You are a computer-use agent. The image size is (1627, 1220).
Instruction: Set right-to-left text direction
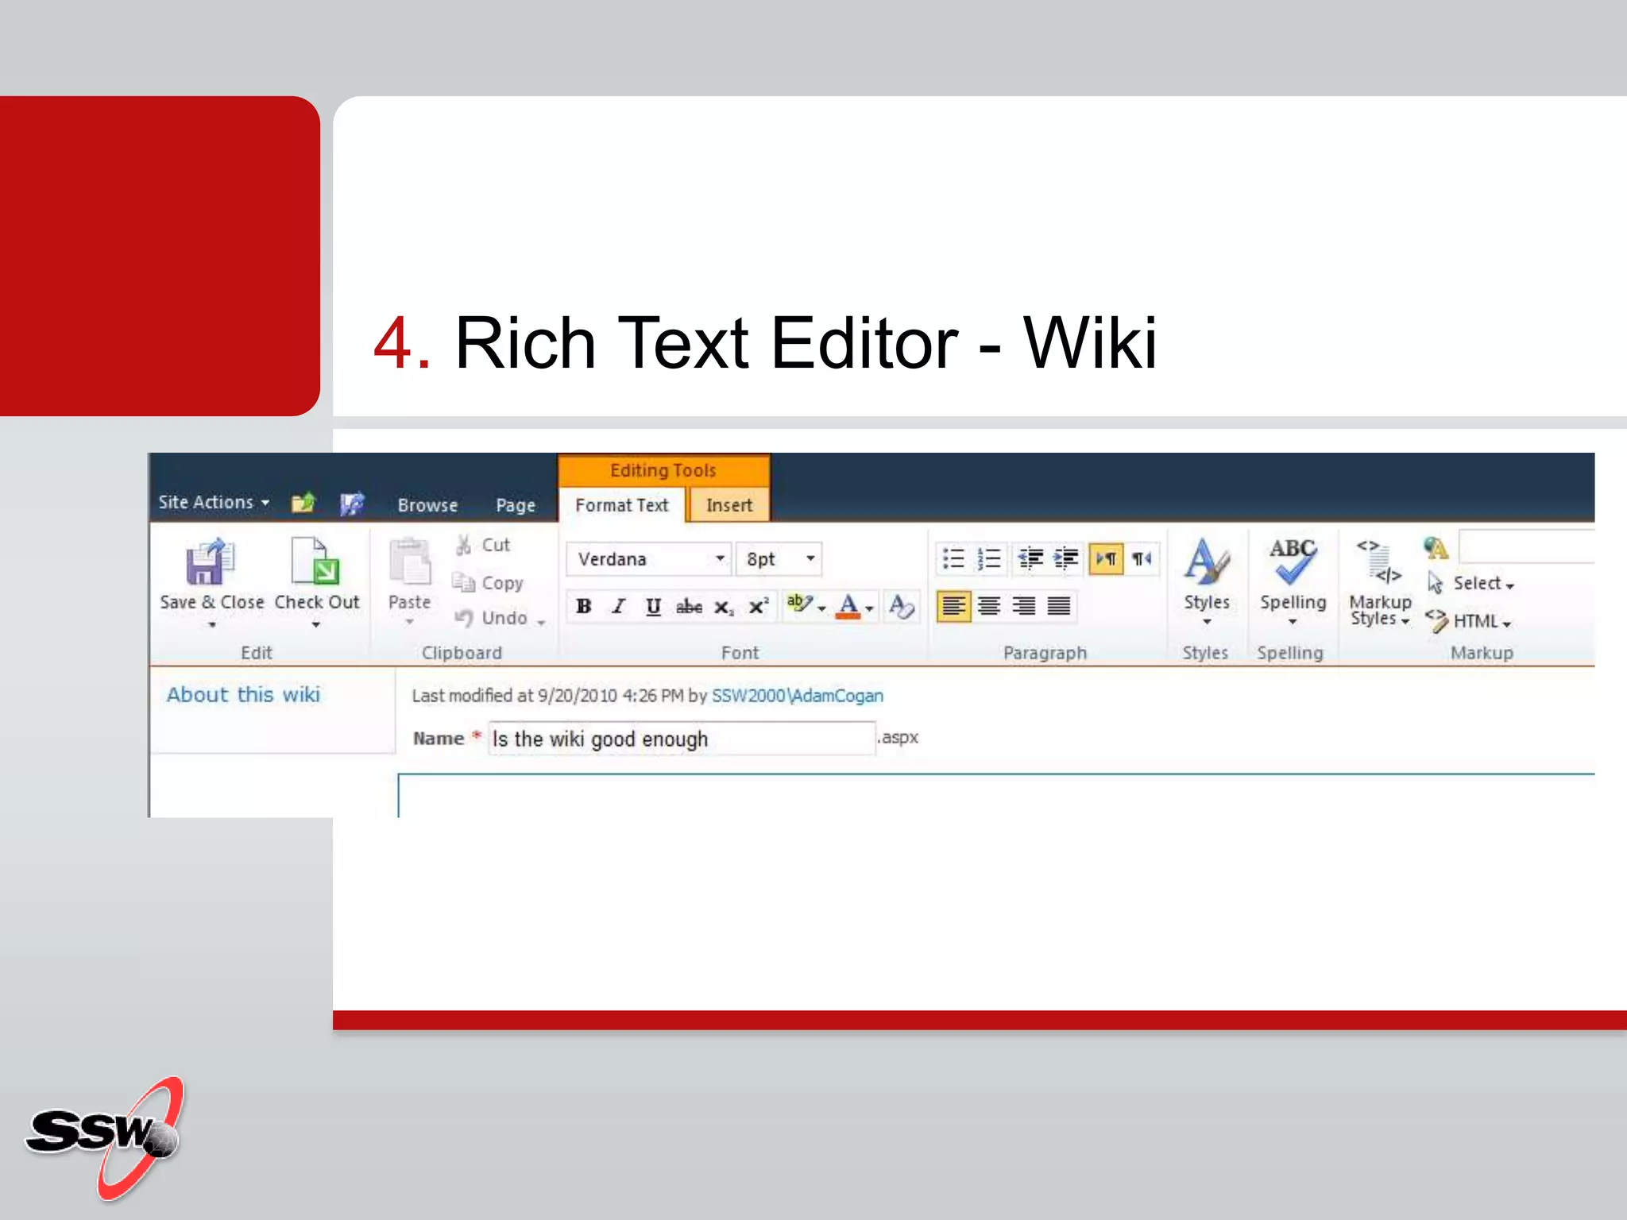(1142, 559)
